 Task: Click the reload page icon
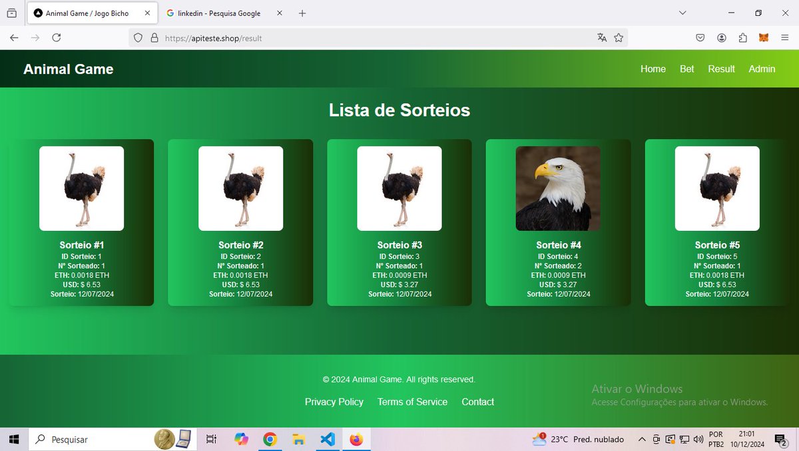pyautogui.click(x=57, y=38)
